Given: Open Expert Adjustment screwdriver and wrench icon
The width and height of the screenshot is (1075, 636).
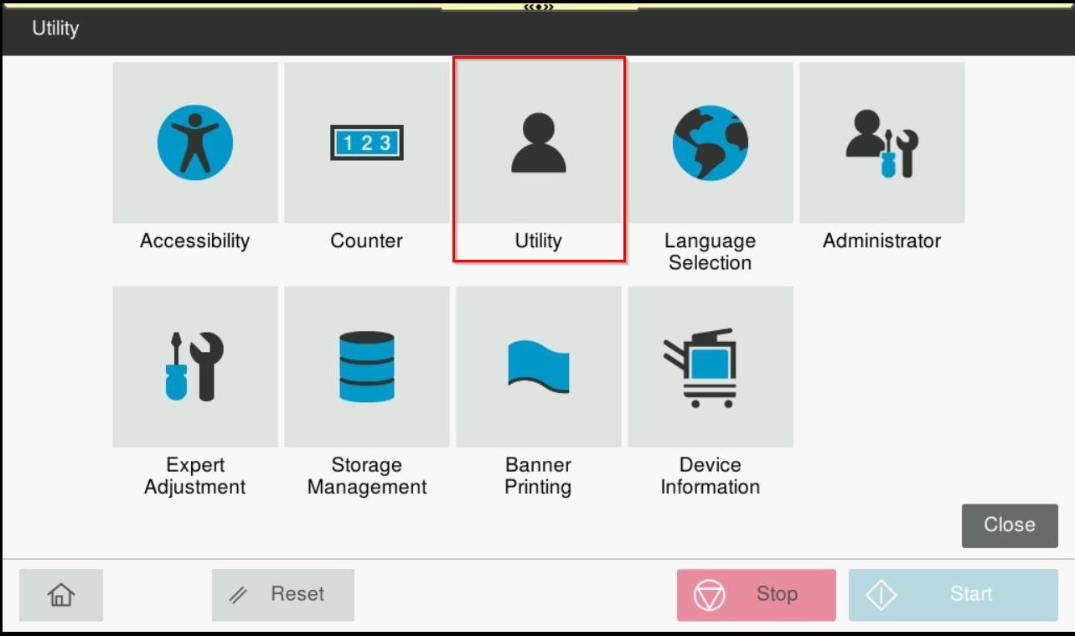Looking at the screenshot, I should pos(194,366).
